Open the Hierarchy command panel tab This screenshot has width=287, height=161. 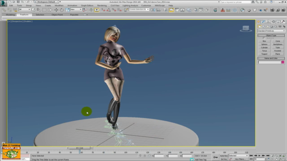click(x=268, y=21)
